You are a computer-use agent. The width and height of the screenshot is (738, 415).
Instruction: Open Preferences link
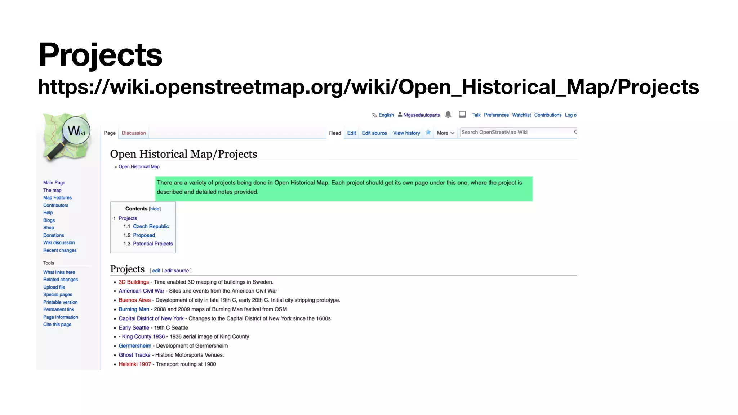496,115
